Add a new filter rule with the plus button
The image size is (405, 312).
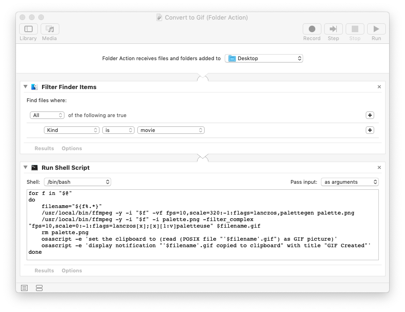[369, 130]
